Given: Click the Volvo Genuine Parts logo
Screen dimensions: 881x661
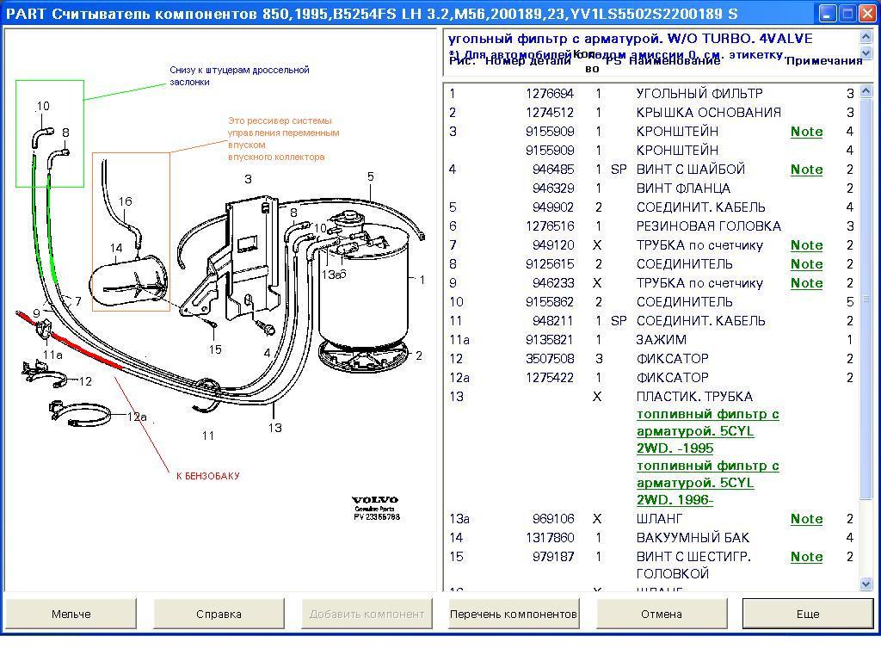Looking at the screenshot, I should coord(376,508).
